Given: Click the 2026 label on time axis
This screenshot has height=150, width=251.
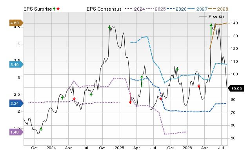Looking at the screenshot, I should (187, 148).
